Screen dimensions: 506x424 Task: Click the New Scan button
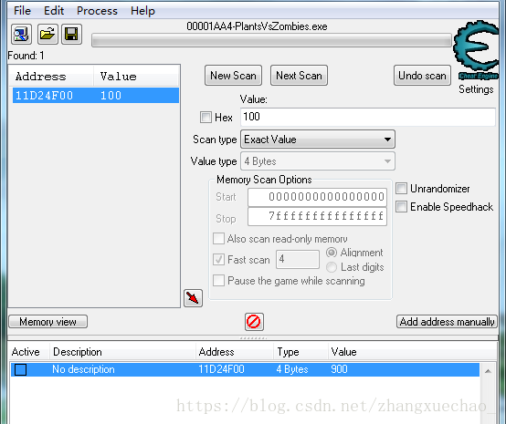(x=233, y=76)
